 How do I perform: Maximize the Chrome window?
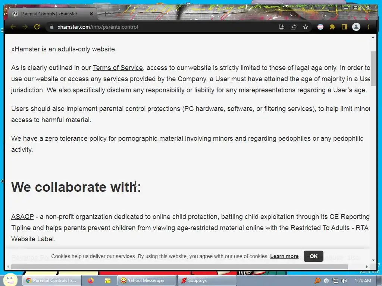coord(356,8)
